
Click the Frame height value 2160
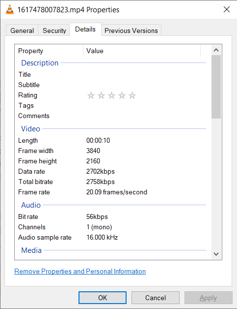point(93,161)
